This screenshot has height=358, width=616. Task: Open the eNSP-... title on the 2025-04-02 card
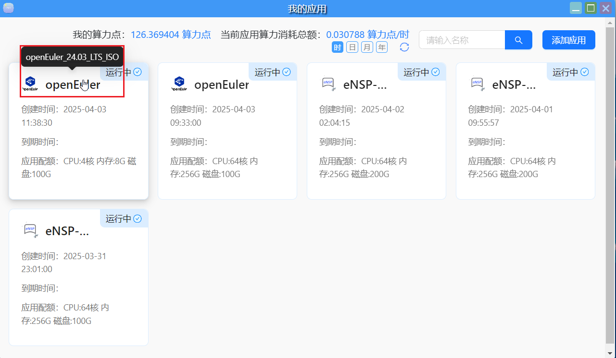[x=365, y=85]
